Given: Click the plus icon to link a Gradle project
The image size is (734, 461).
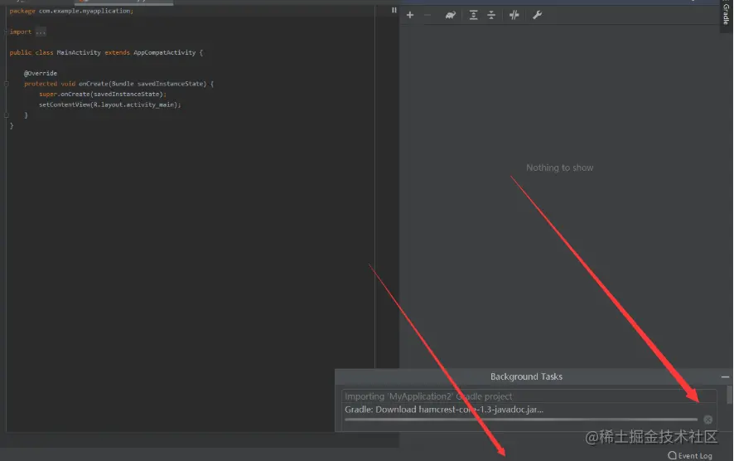Looking at the screenshot, I should pyautogui.click(x=410, y=15).
